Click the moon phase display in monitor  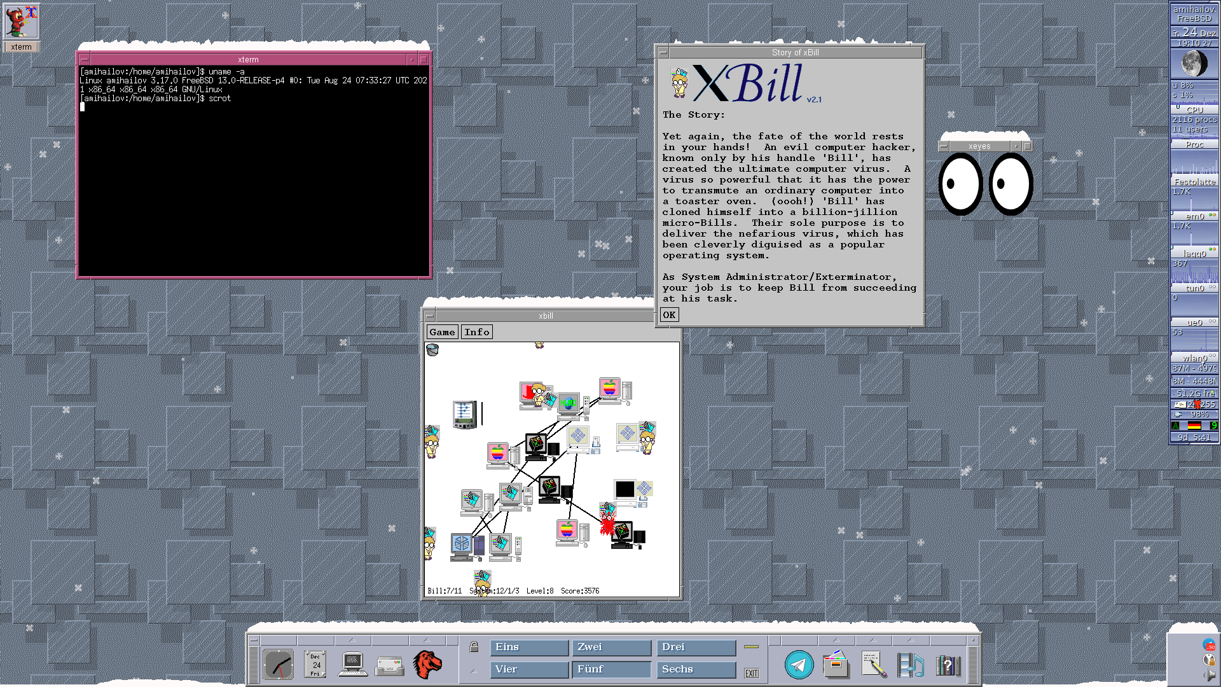click(1194, 64)
